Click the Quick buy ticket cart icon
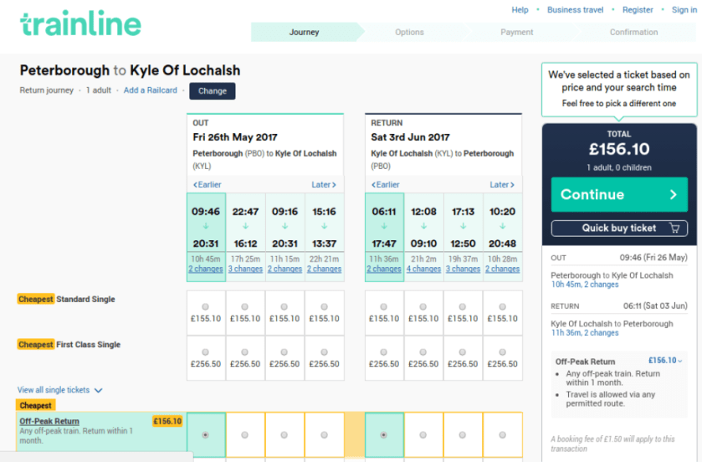Image resolution: width=702 pixels, height=462 pixels. pos(674,228)
